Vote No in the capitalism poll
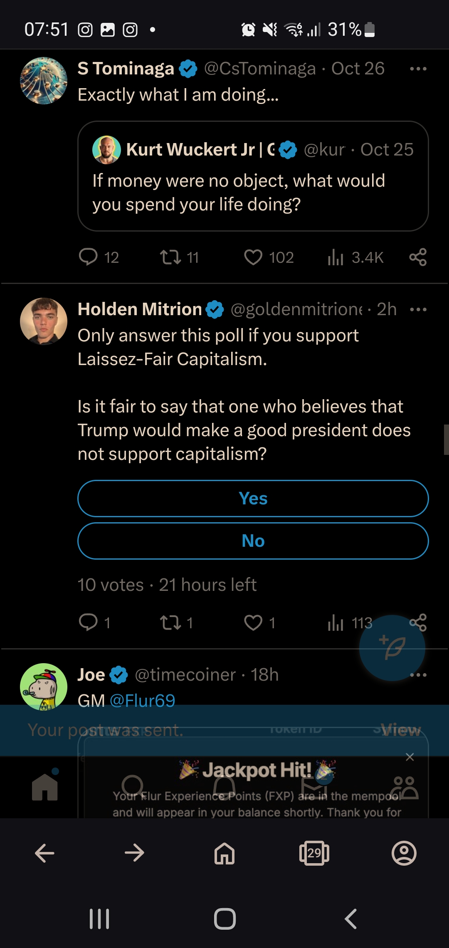 pyautogui.click(x=253, y=541)
